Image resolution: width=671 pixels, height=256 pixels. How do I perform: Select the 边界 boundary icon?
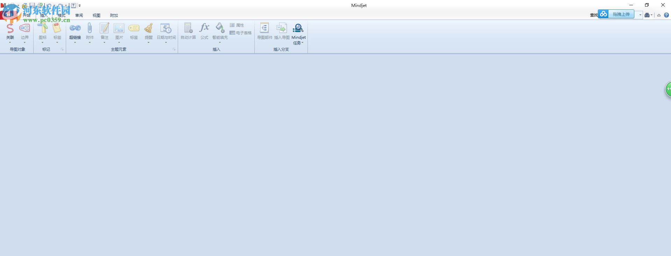(24, 28)
